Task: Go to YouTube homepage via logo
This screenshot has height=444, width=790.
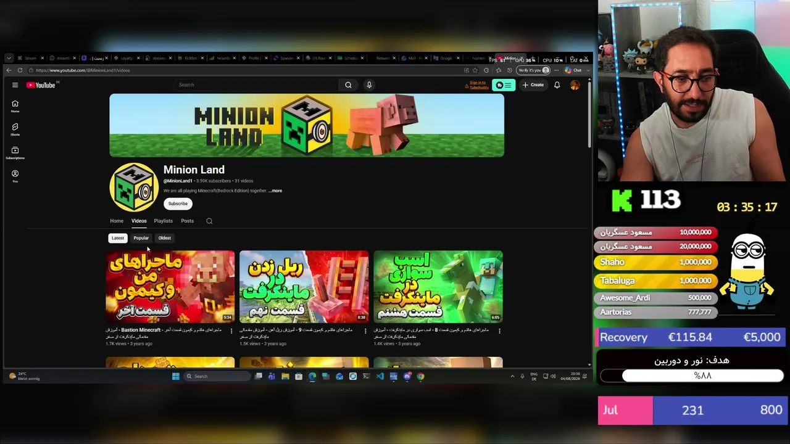Action: coord(41,85)
